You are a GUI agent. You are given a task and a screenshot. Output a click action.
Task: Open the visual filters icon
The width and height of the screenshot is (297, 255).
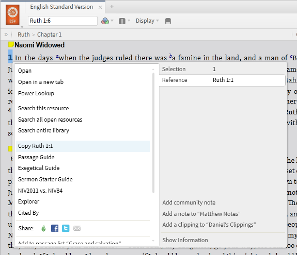tap(105, 21)
